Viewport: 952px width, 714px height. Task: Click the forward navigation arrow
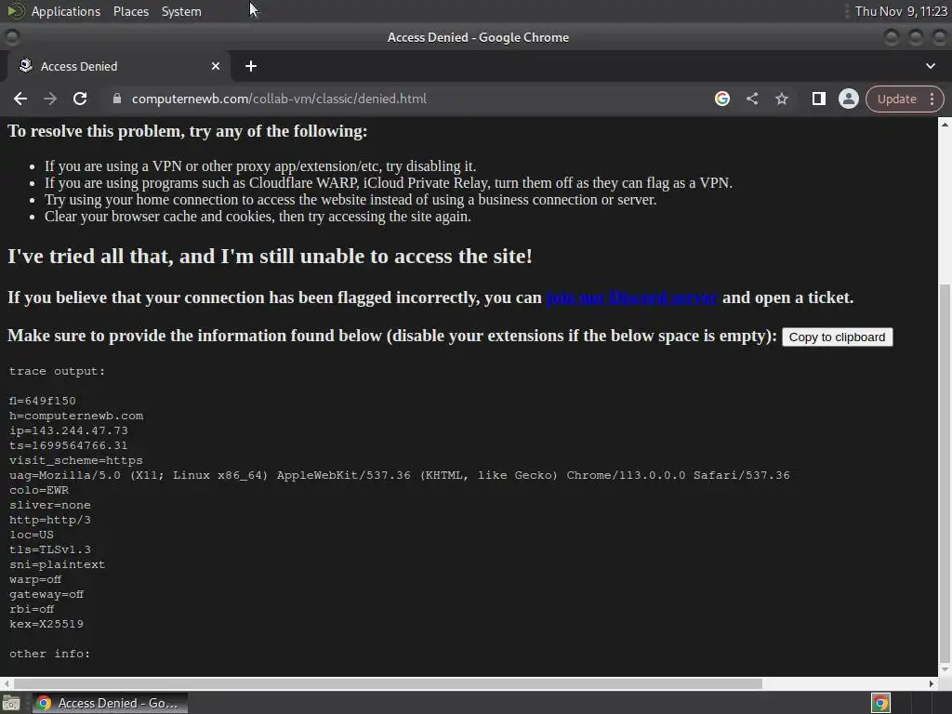coord(50,99)
